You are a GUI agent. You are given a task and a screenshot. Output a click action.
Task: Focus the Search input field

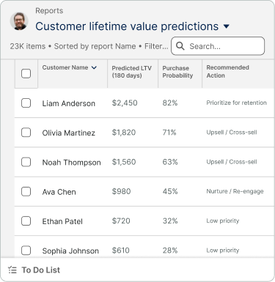coord(218,46)
